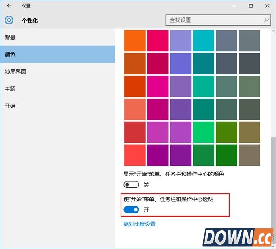Click the settings gear icon beside 个性化
Screen dimensions: 276x249
click(x=9, y=20)
